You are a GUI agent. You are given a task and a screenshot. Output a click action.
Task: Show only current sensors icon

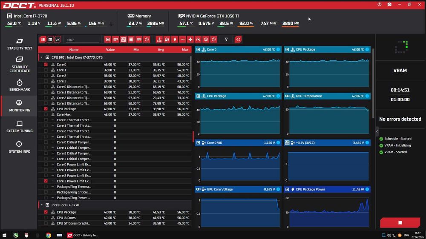point(183,40)
